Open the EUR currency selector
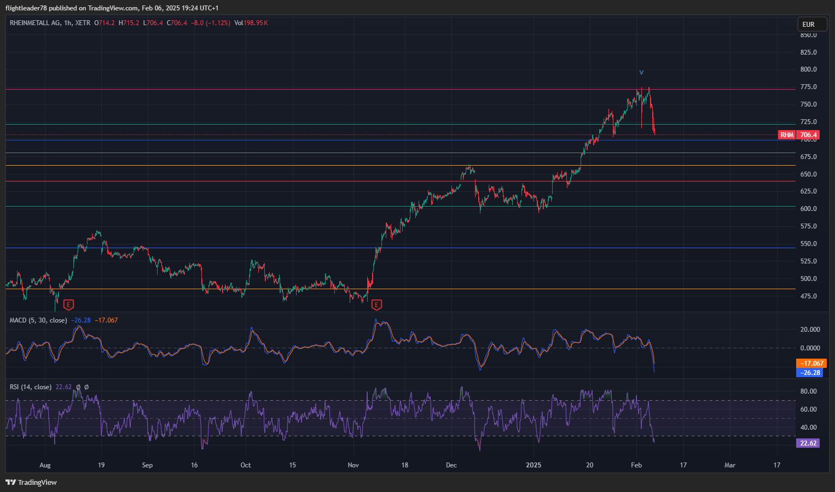The image size is (835, 492). click(811, 24)
